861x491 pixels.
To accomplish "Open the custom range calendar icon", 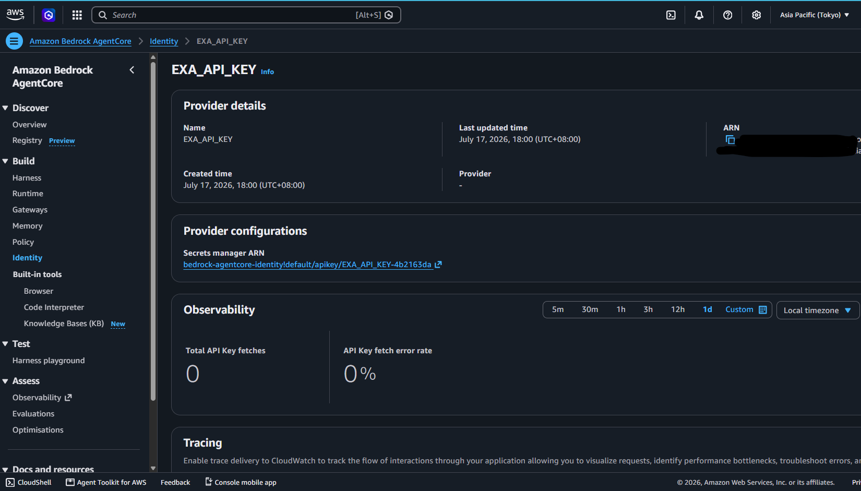I will 763,309.
